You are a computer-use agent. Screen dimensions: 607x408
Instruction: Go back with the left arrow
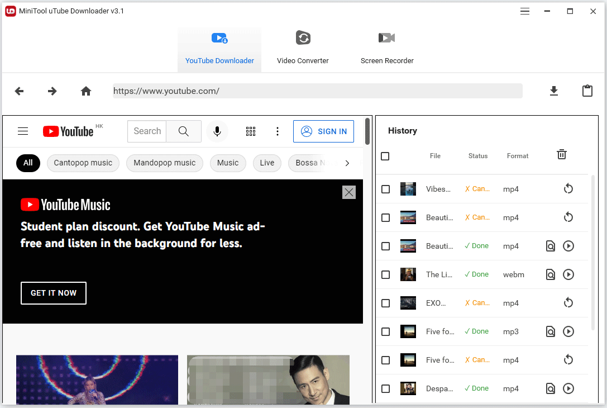pos(19,91)
